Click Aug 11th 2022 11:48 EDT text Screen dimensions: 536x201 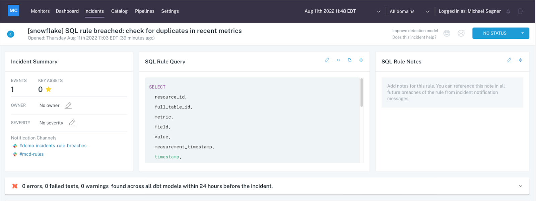(x=330, y=11)
